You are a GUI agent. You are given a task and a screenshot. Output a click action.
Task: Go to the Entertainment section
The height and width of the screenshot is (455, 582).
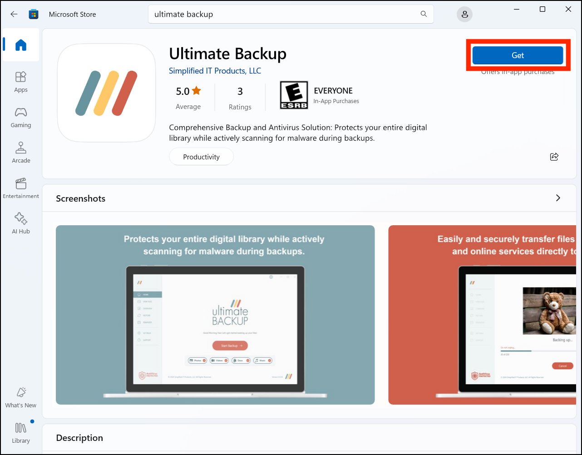(21, 188)
